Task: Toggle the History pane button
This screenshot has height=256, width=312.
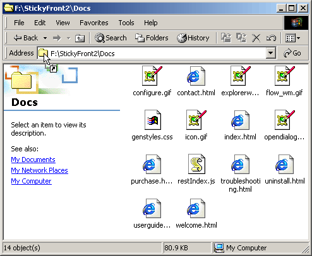Action: (x=193, y=38)
